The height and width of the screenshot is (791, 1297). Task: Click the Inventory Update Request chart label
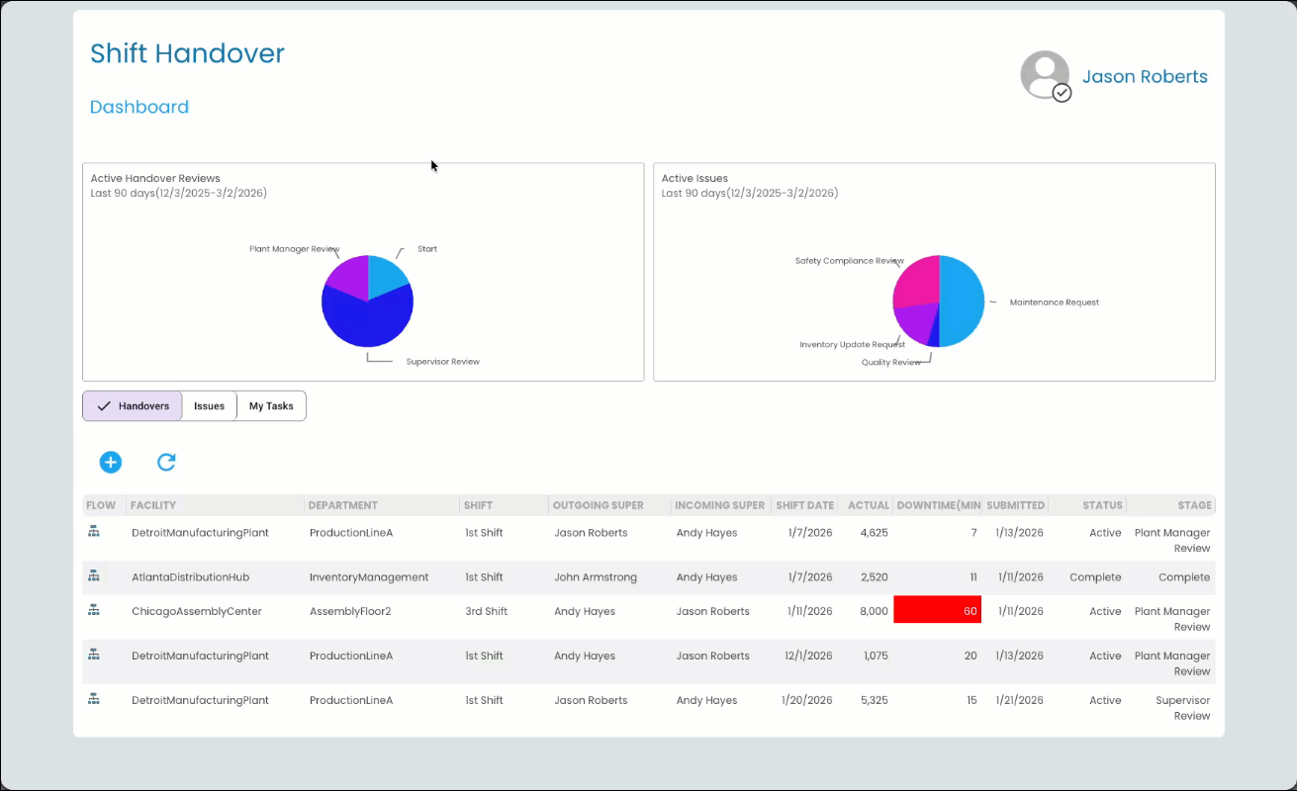pos(852,345)
